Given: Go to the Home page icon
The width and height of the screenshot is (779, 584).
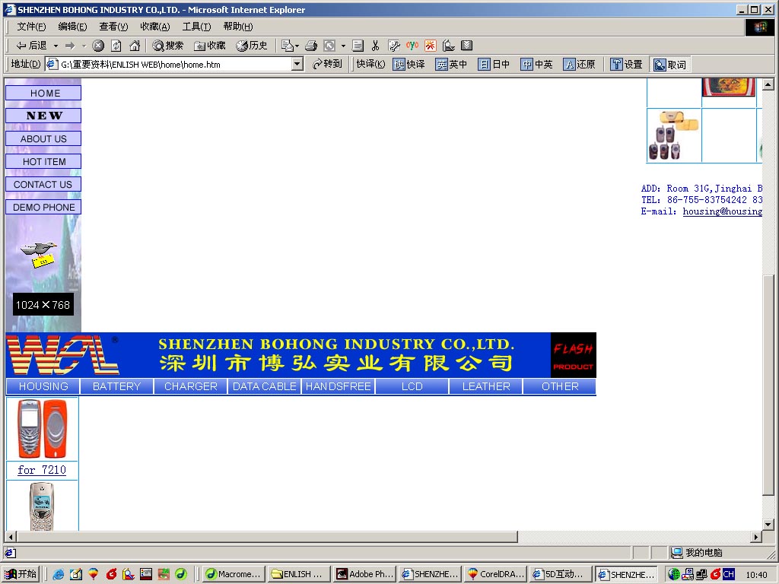Looking at the screenshot, I should click(135, 46).
